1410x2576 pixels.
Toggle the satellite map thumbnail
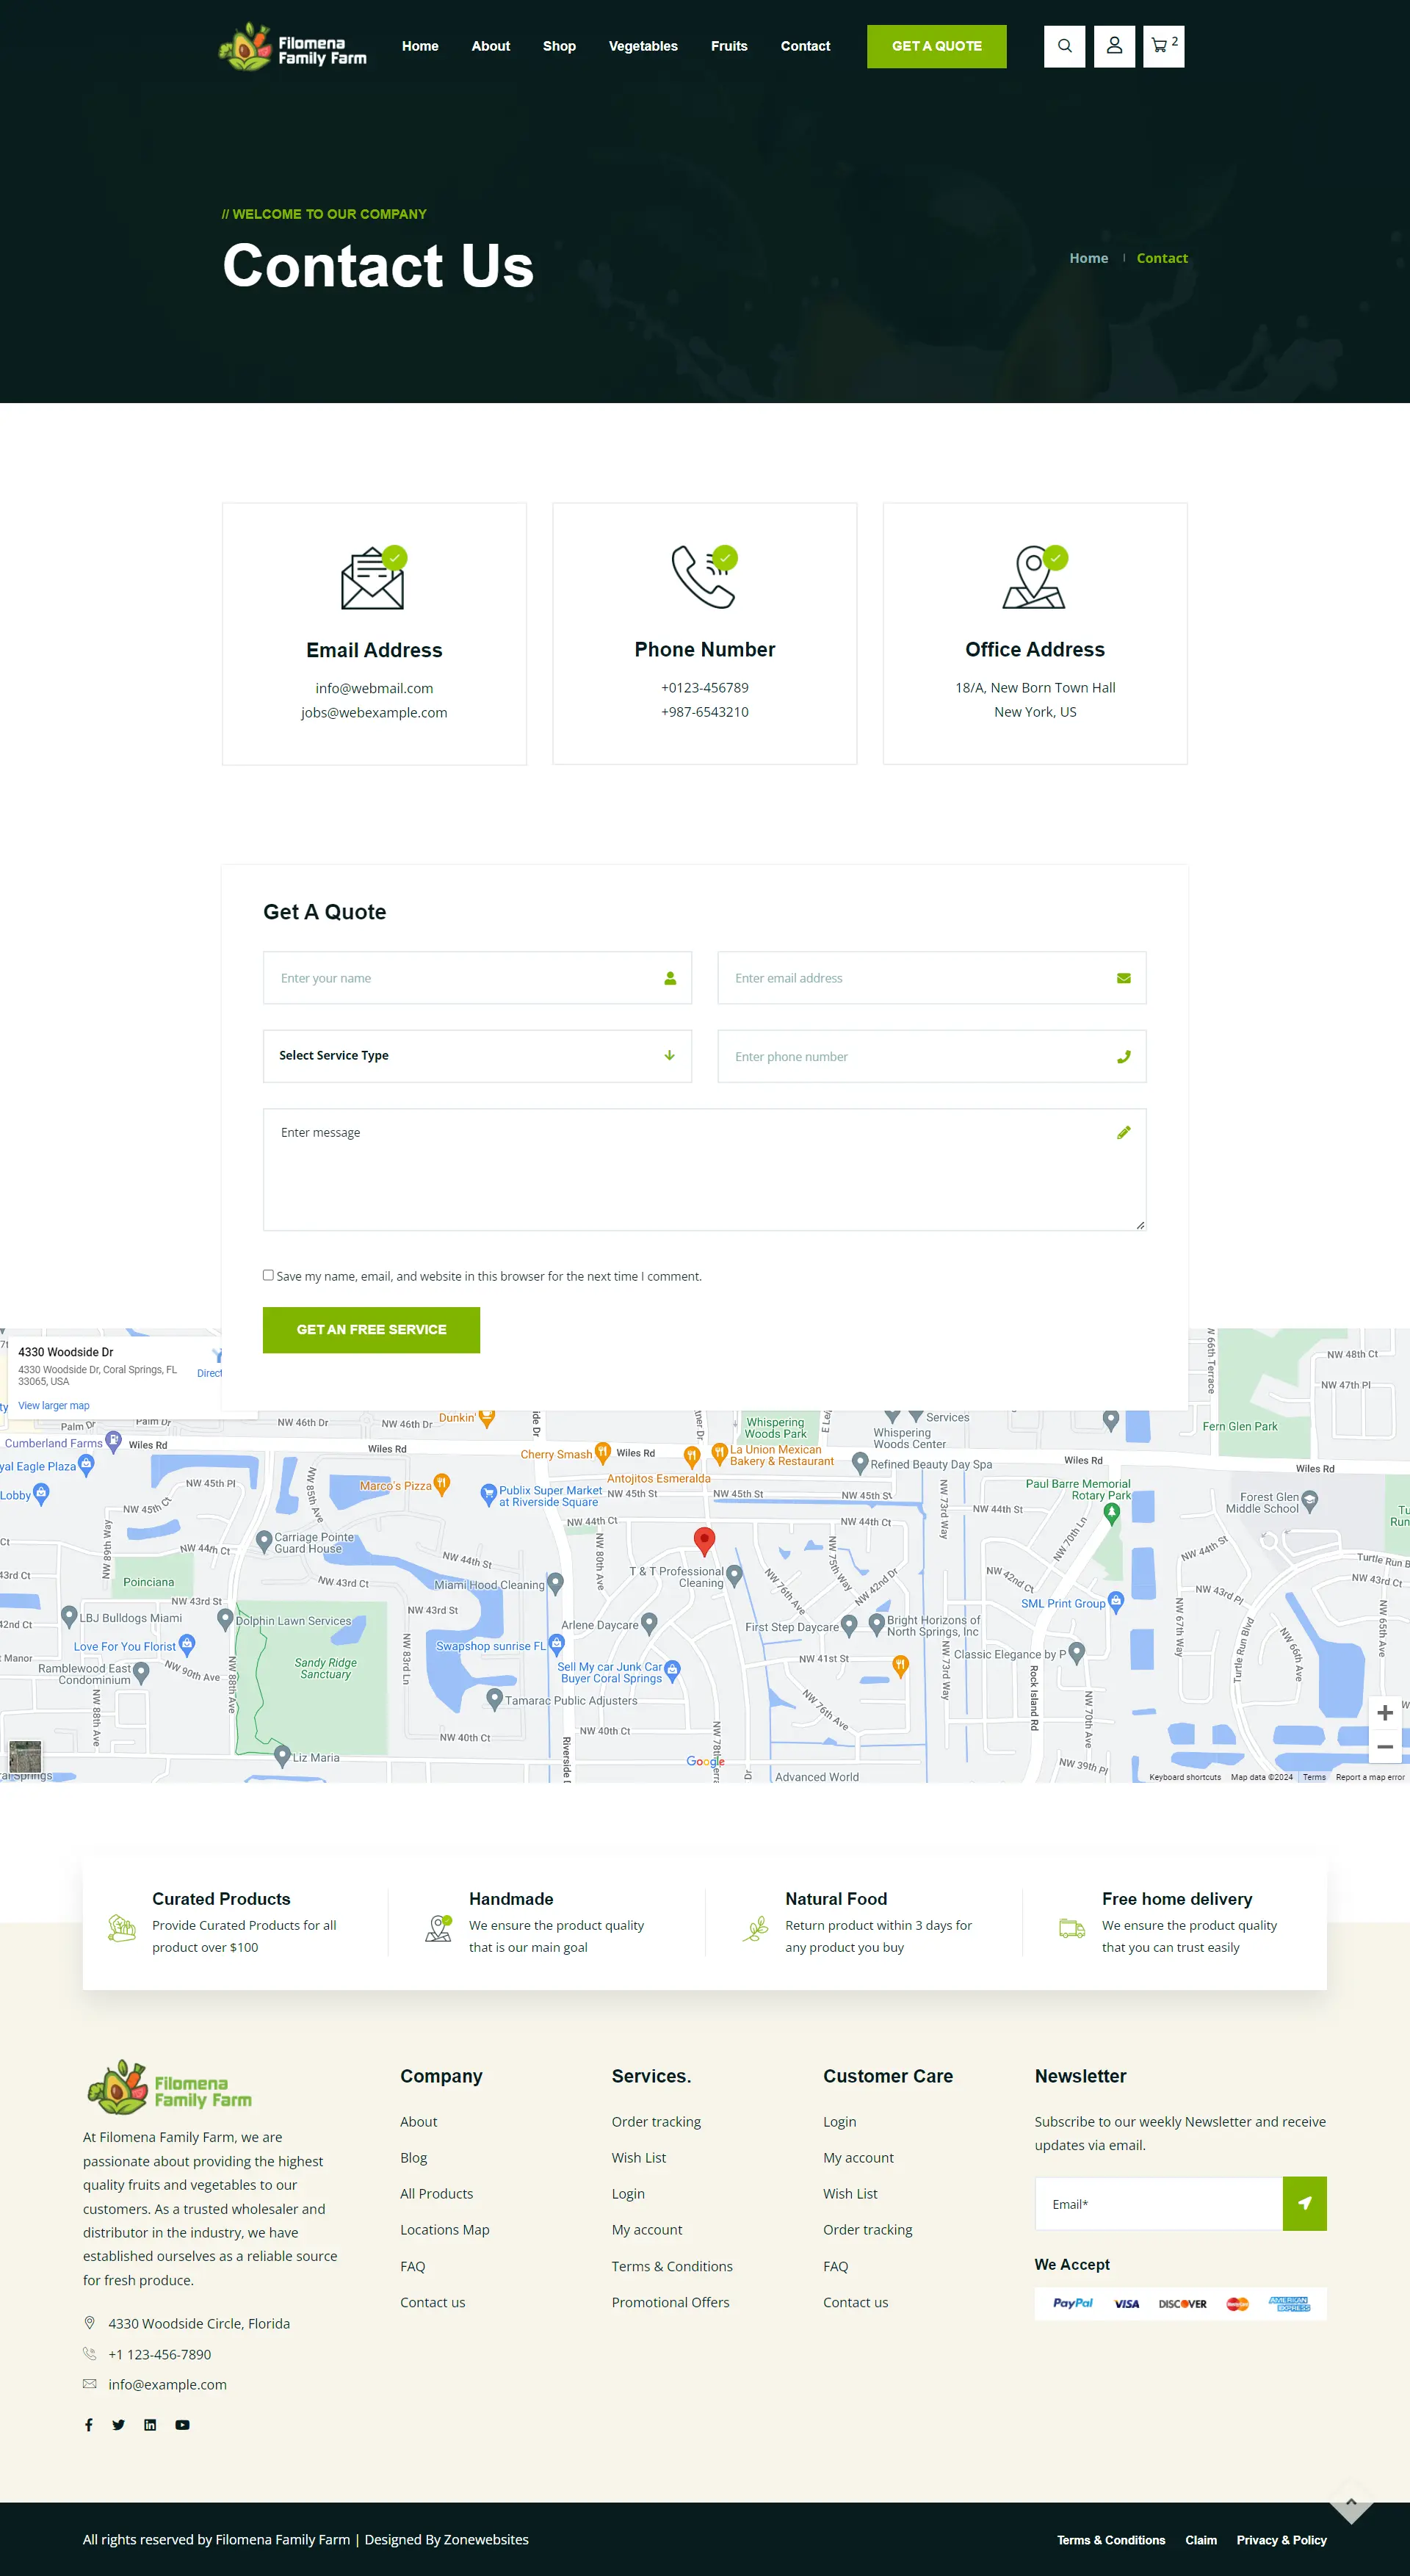point(25,1757)
